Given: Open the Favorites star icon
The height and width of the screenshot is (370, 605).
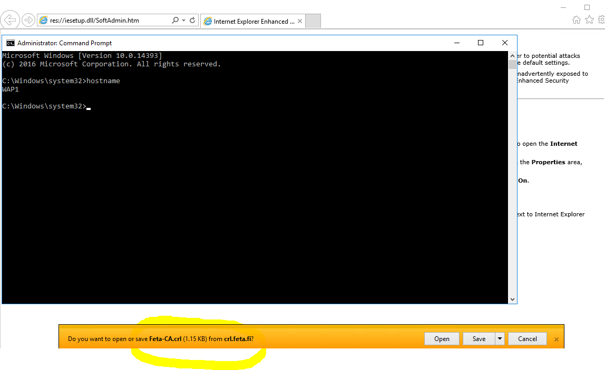Looking at the screenshot, I should [x=589, y=19].
